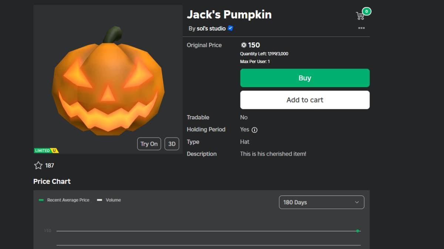The width and height of the screenshot is (444, 249).
Task: Click the green cart count badge
Action: click(366, 11)
